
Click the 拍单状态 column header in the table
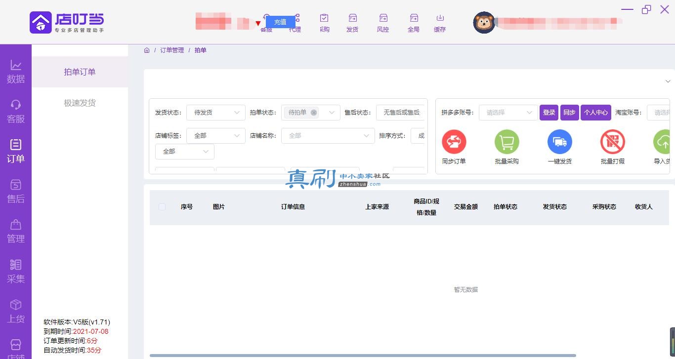click(506, 207)
